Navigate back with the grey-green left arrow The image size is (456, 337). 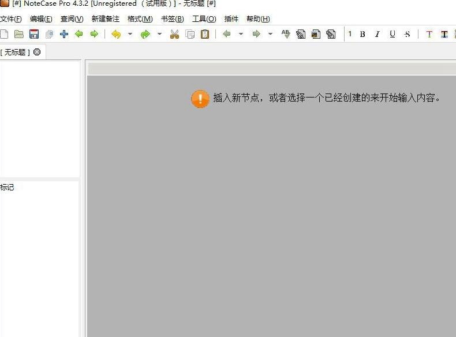[226, 34]
